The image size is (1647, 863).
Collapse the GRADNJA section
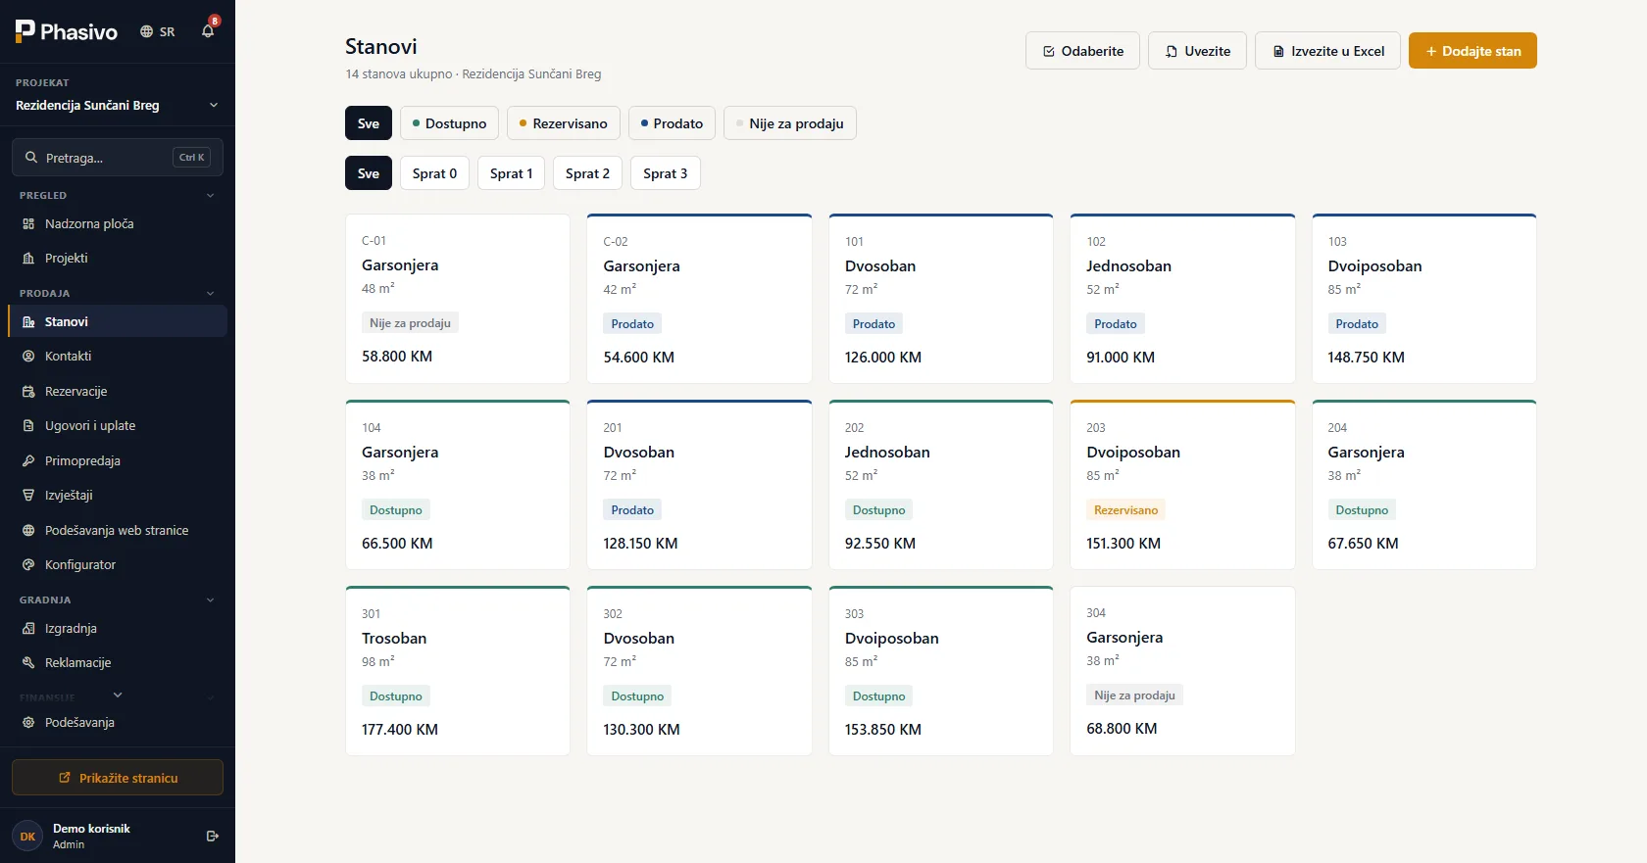[210, 599]
